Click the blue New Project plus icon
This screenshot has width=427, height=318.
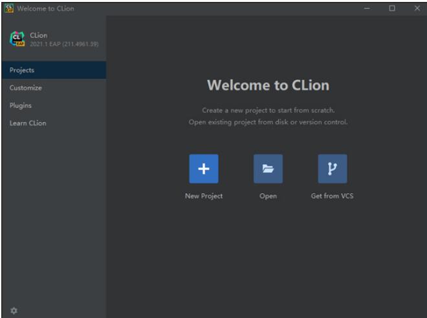pos(203,169)
